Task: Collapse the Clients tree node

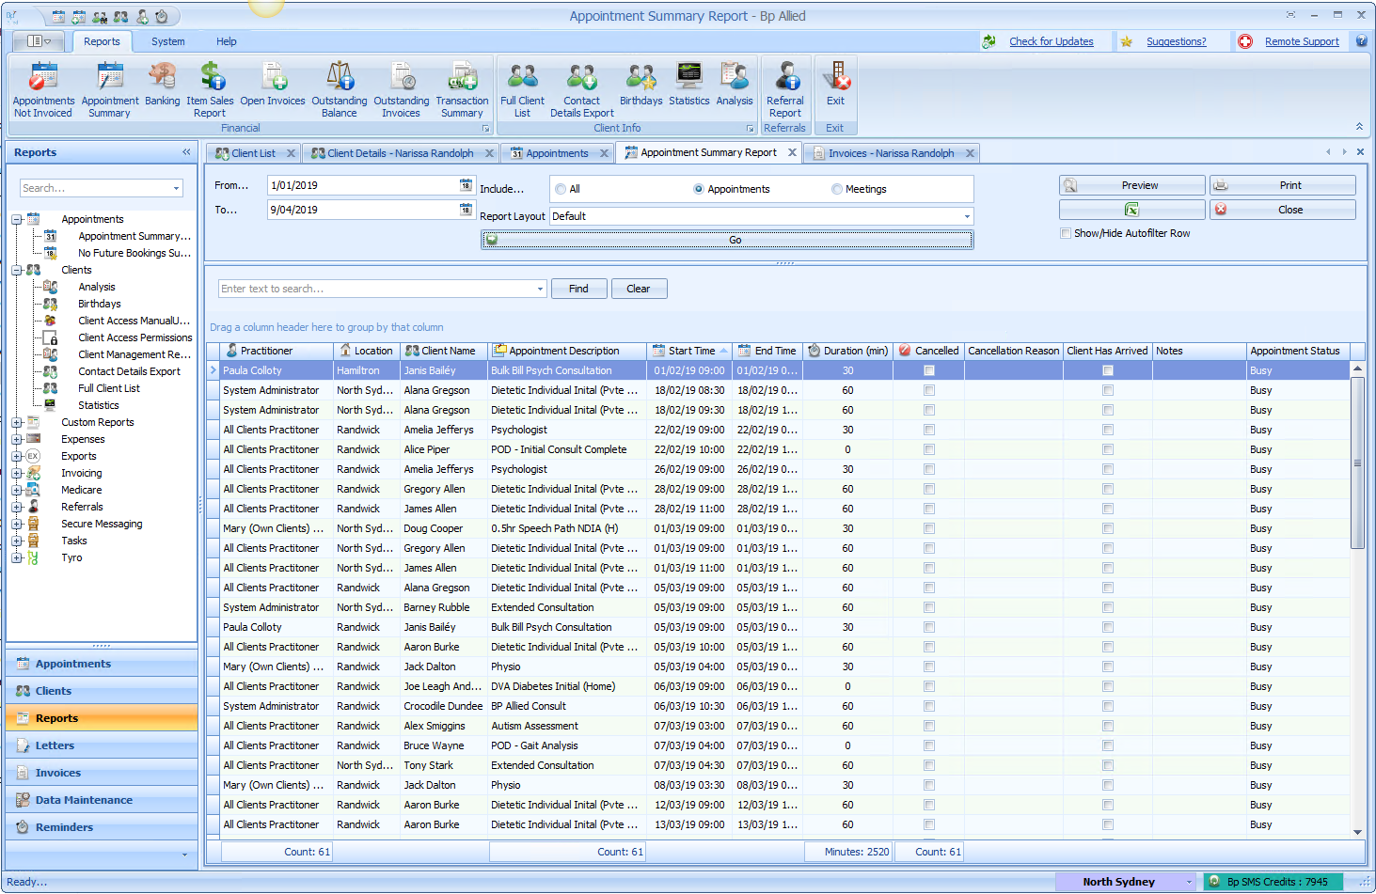Action: (x=17, y=270)
